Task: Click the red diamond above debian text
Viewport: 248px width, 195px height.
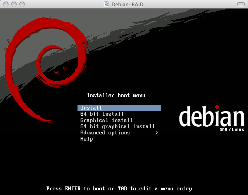Action: click(x=217, y=107)
